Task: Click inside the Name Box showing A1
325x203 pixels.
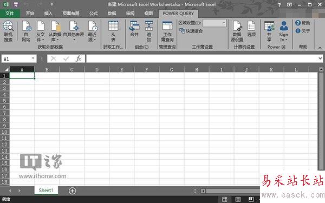Action: 16,59
